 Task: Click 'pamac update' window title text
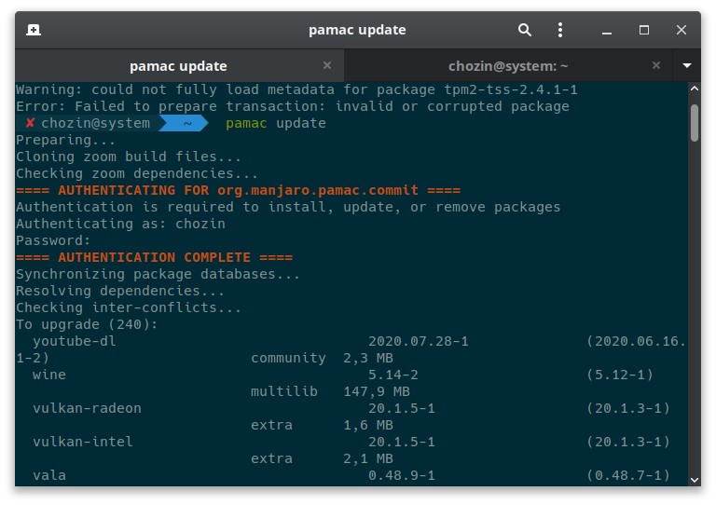click(x=358, y=30)
